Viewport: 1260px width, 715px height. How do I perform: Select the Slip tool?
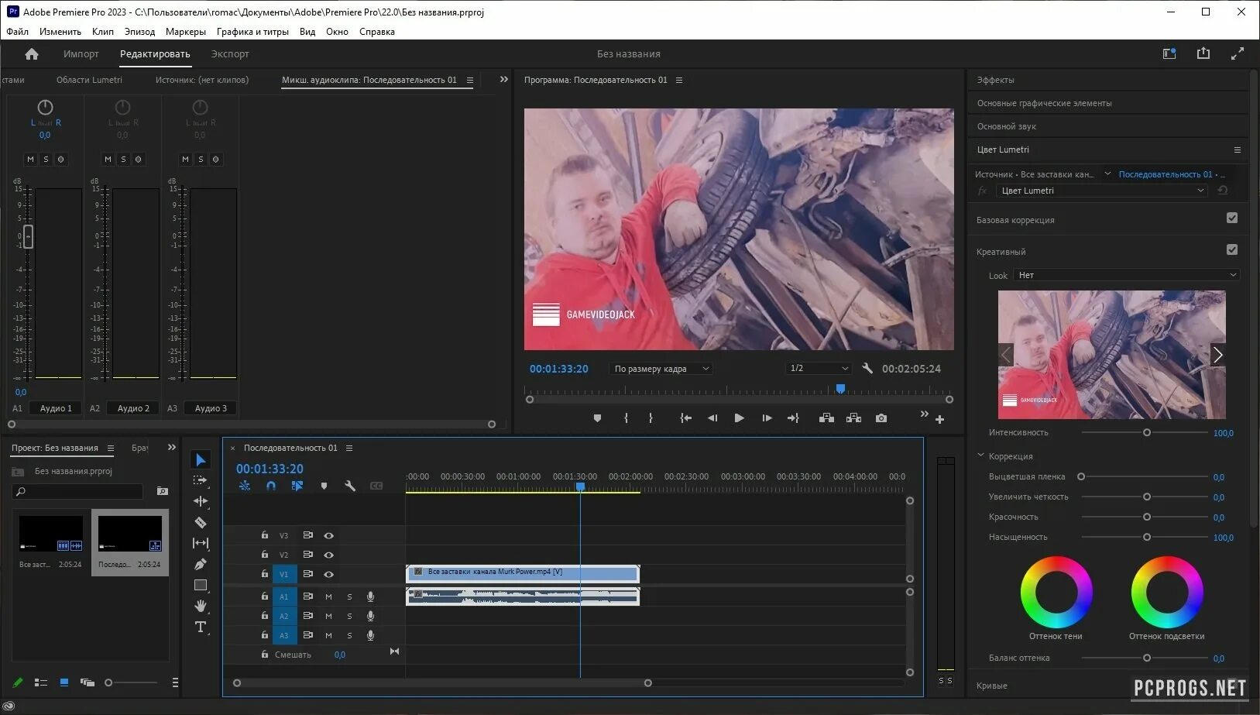[x=201, y=543]
